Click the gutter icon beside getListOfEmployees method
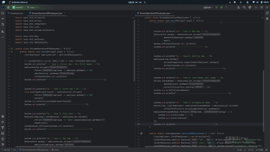 click(141, 133)
